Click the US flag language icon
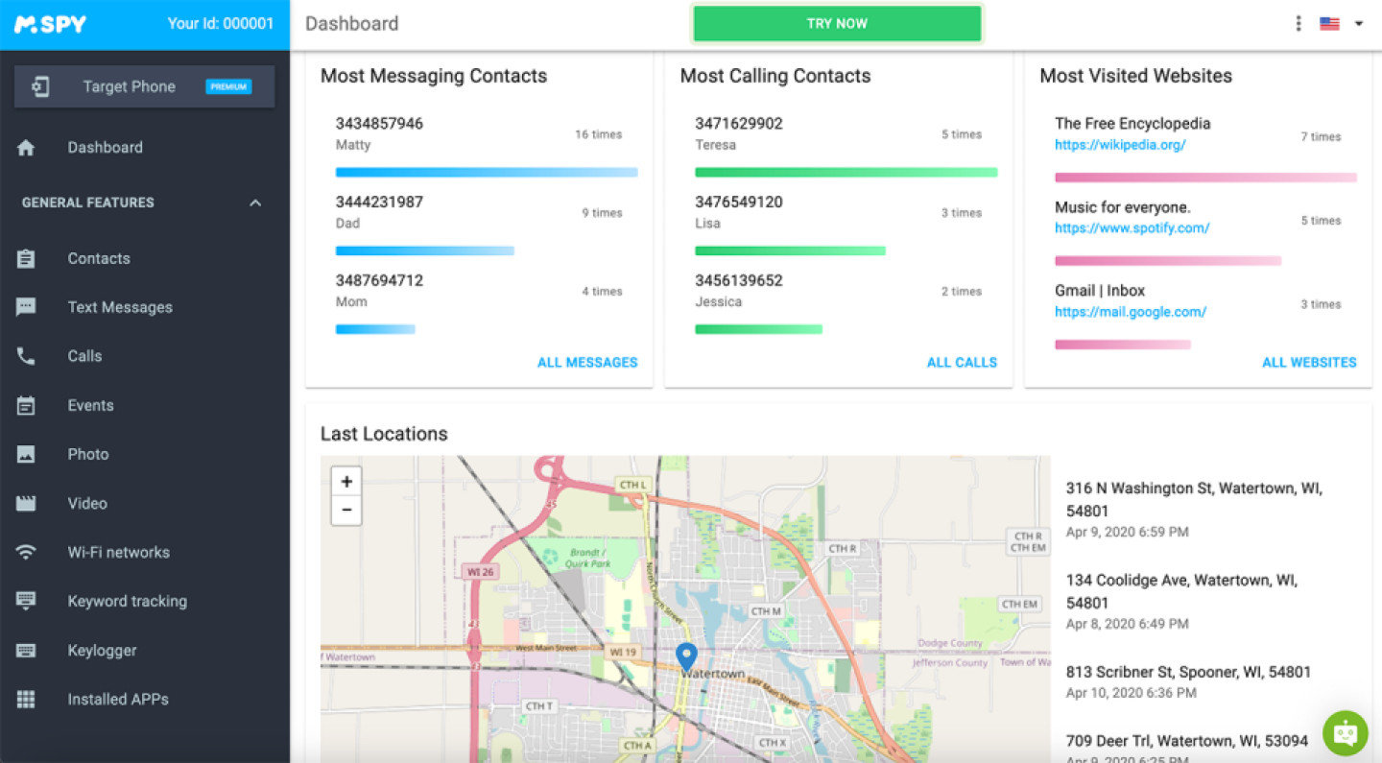The height and width of the screenshot is (763, 1382). click(x=1329, y=24)
